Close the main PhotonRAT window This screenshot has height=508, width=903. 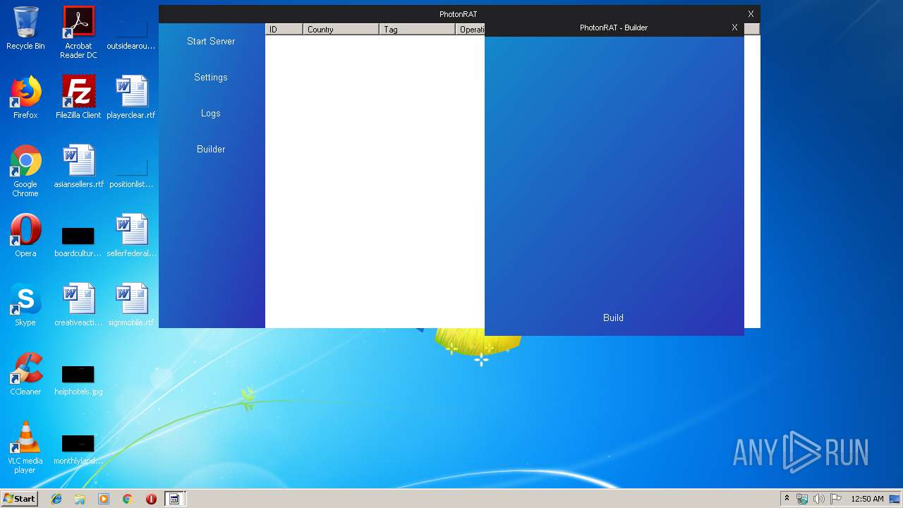tap(751, 14)
